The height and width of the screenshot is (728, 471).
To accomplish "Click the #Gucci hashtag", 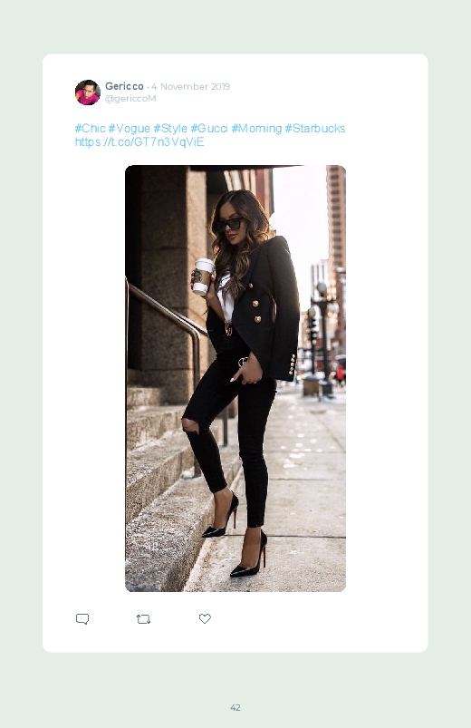I will (x=209, y=128).
